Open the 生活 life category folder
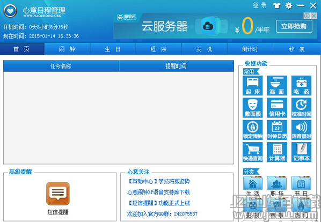 pyautogui.click(x=253, y=186)
